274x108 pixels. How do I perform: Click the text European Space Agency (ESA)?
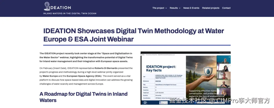[84, 76]
